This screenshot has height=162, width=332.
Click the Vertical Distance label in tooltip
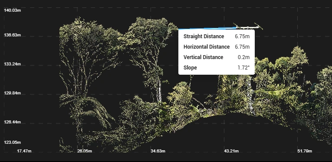(x=203, y=57)
